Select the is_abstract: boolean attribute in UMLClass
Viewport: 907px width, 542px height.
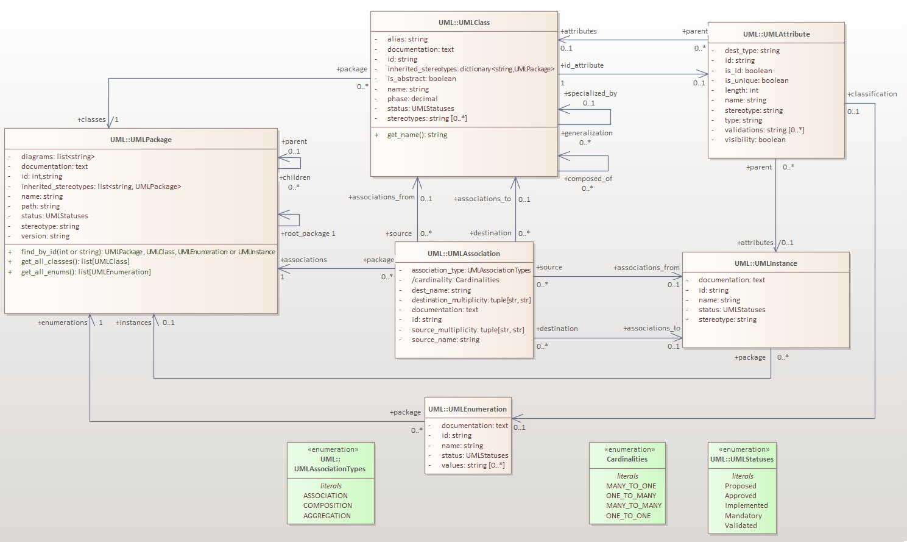(x=419, y=79)
